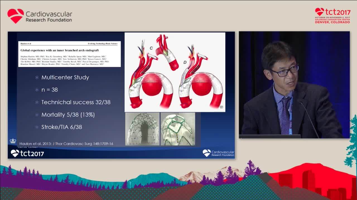Click the speaker's video panel

294,85
